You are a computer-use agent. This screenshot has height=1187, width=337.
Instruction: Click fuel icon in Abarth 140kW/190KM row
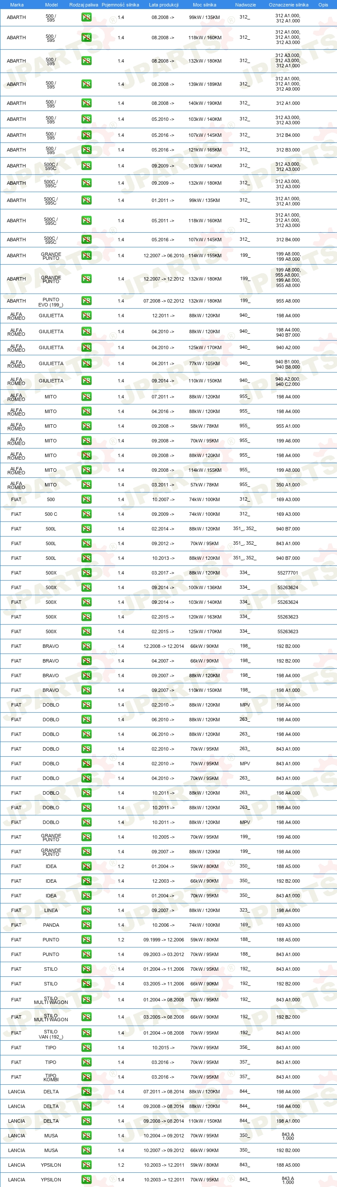coord(87,103)
